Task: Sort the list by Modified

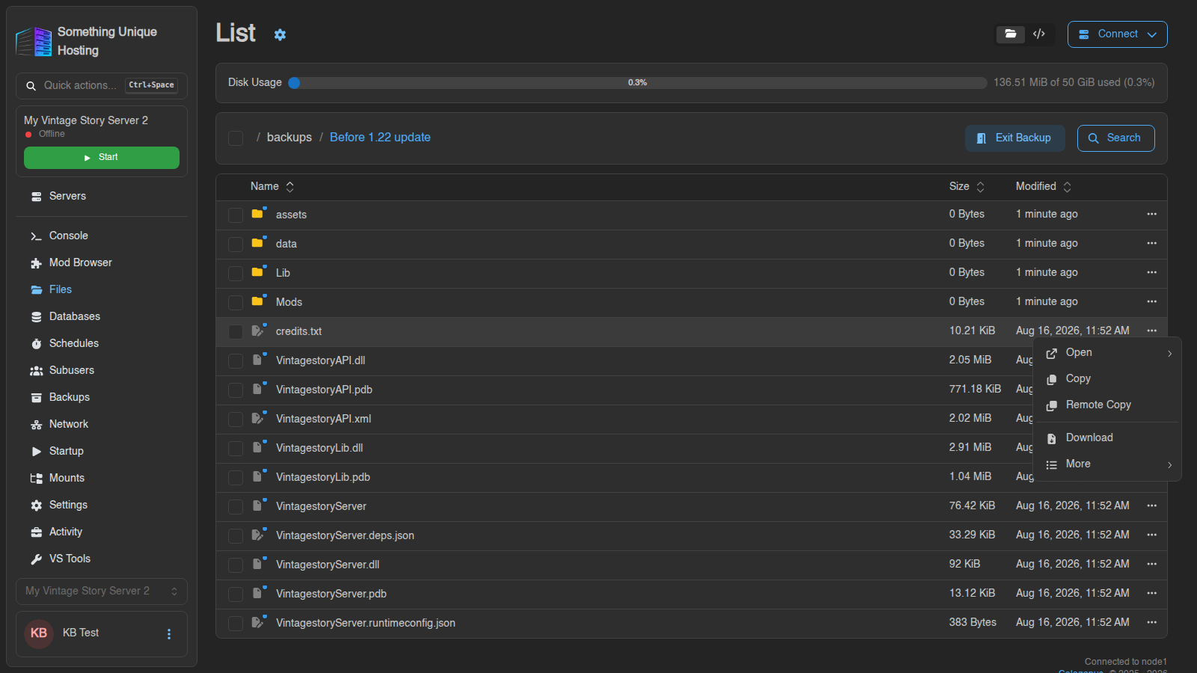Action: [1044, 186]
